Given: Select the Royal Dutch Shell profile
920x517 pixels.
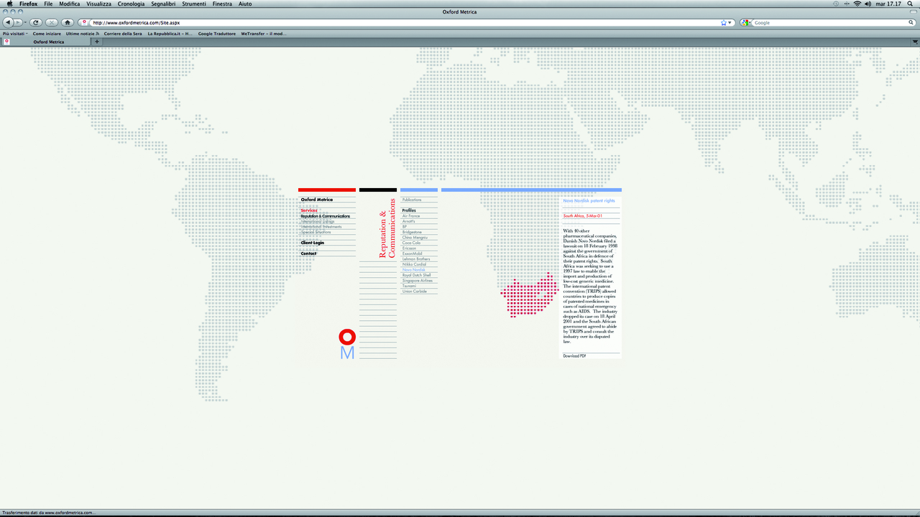Looking at the screenshot, I should tap(417, 275).
